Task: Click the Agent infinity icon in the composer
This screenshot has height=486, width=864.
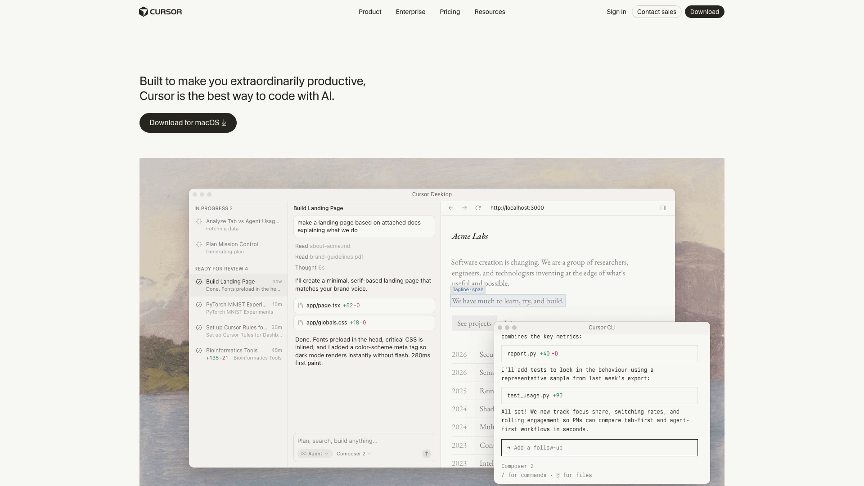Action: click(x=303, y=454)
